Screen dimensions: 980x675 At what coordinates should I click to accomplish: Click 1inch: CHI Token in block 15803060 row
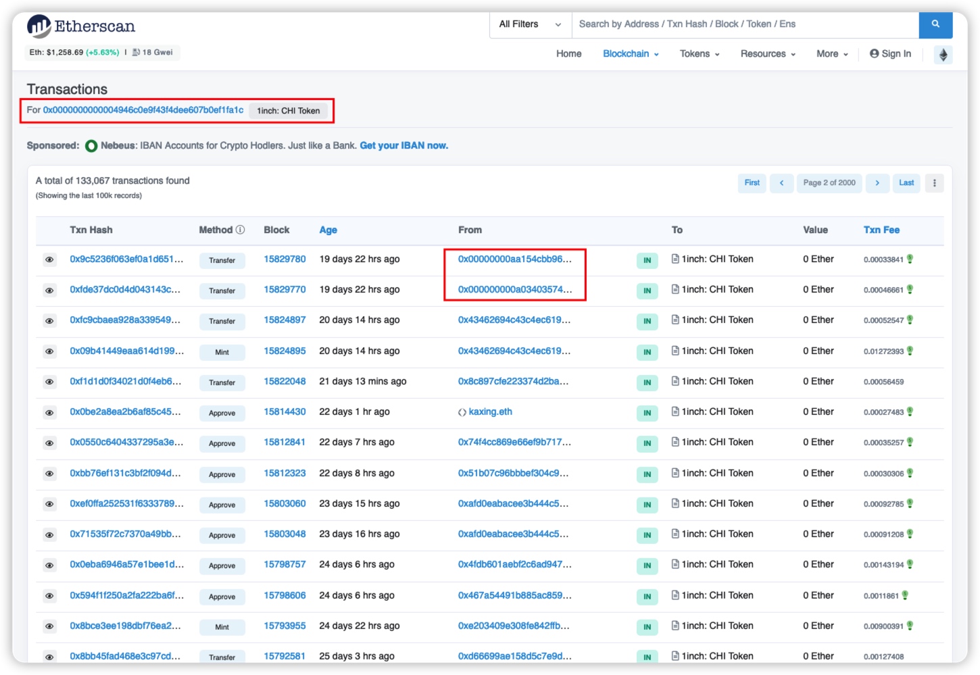[717, 503]
